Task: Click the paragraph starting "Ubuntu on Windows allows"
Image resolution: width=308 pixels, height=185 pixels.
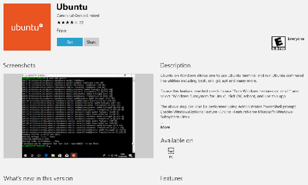Action: pos(232,78)
